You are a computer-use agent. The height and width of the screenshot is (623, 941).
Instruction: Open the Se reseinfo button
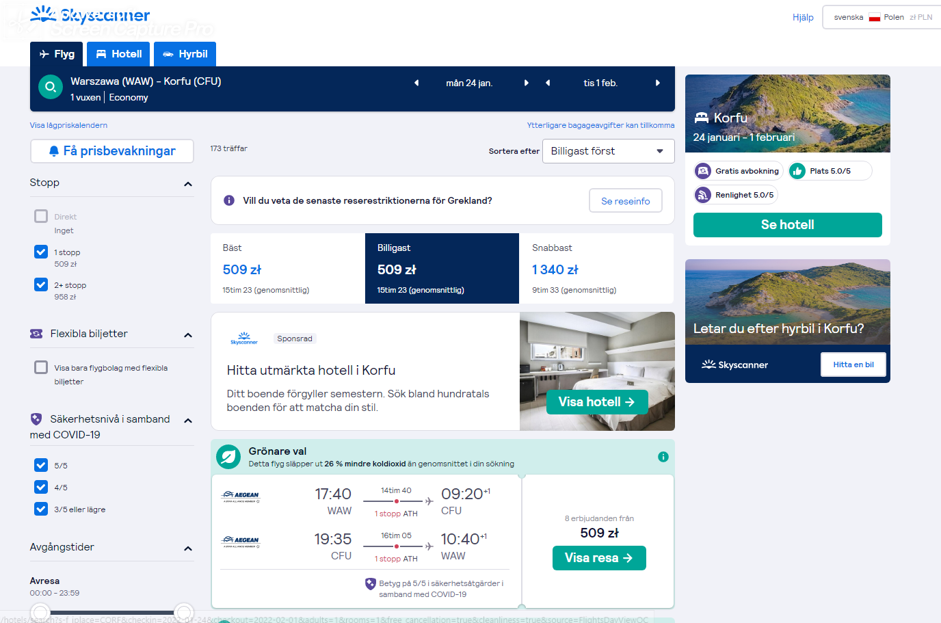click(x=626, y=201)
